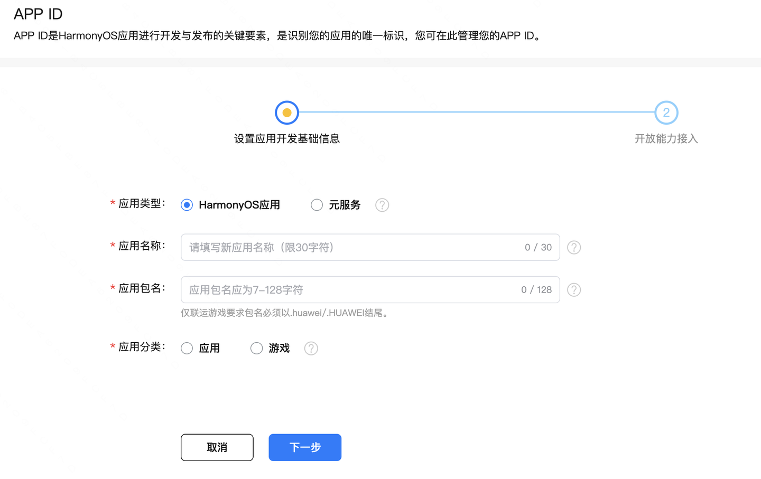This screenshot has height=479, width=761.
Task: Focus the 应用名称 text input
Action: (x=349, y=248)
